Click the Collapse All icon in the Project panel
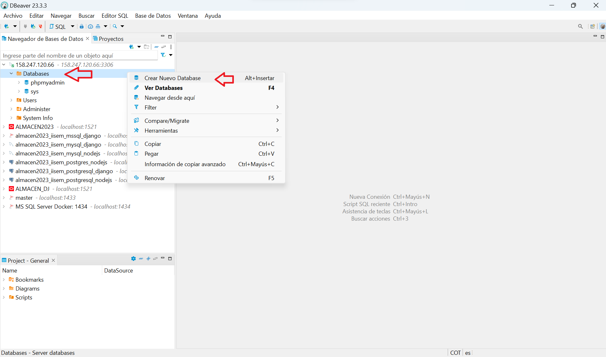 tap(141, 259)
